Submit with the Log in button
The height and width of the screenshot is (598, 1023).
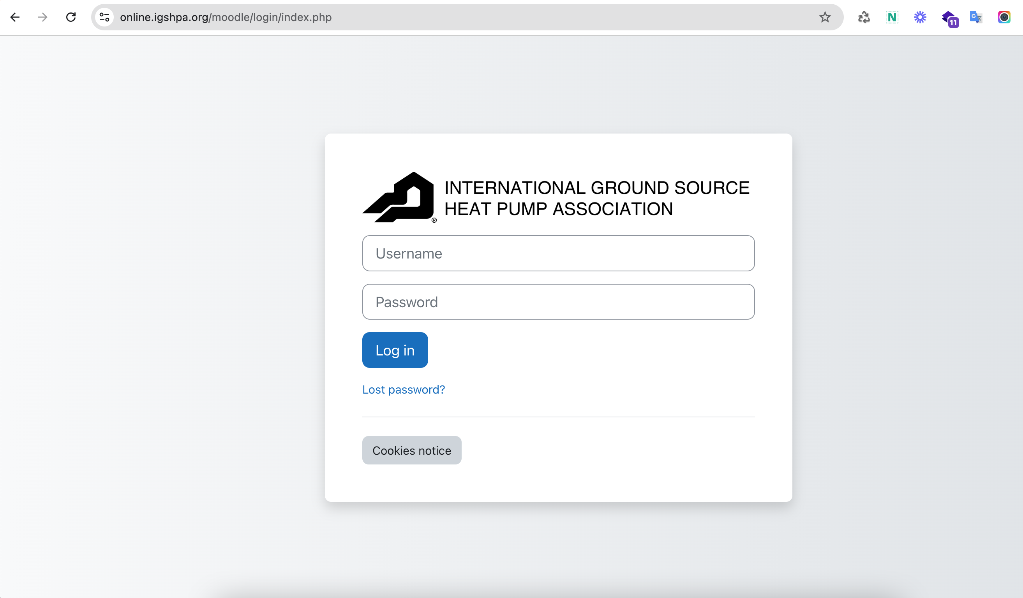pyautogui.click(x=395, y=350)
